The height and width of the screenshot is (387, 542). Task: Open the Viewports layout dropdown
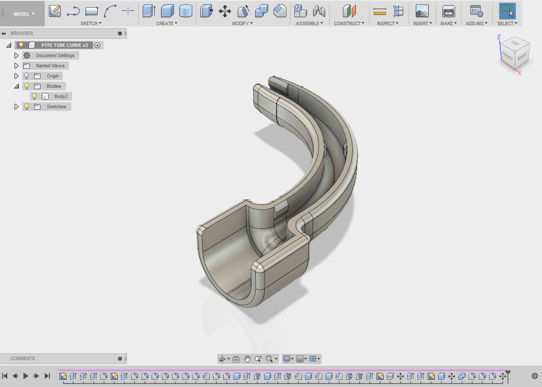[315, 359]
